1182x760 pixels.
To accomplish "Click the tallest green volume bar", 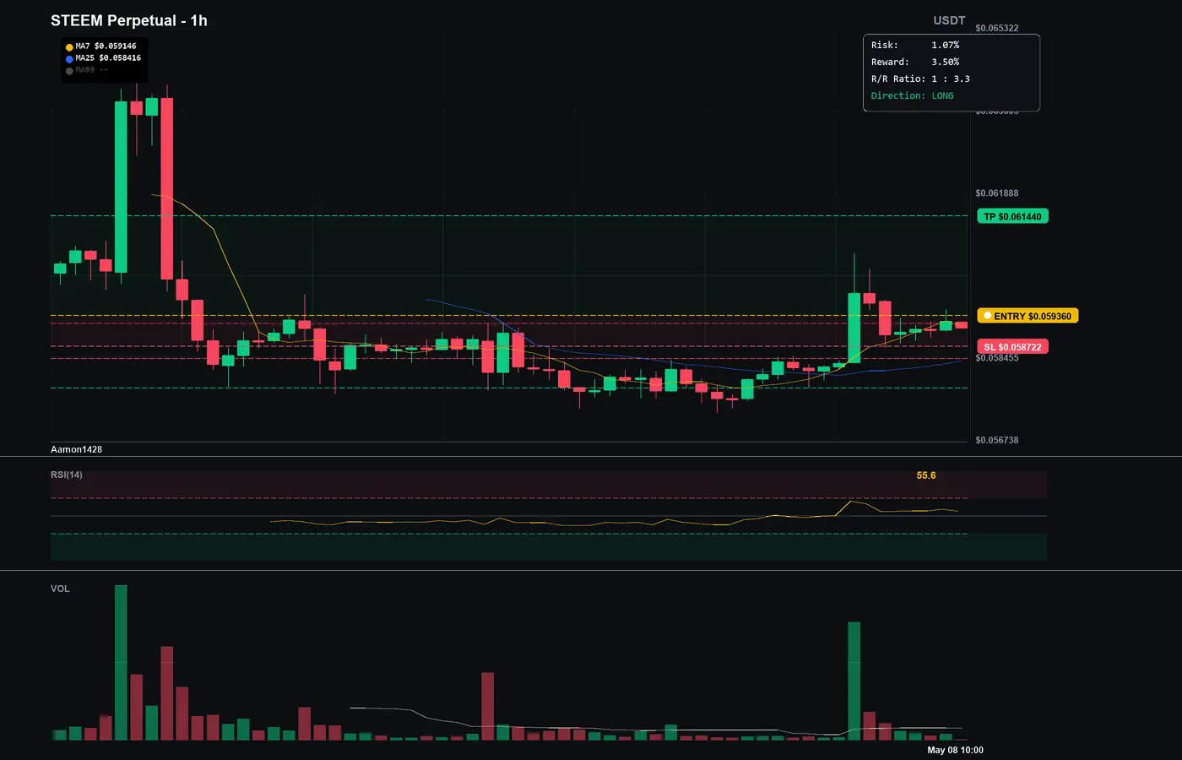I will (x=121, y=663).
